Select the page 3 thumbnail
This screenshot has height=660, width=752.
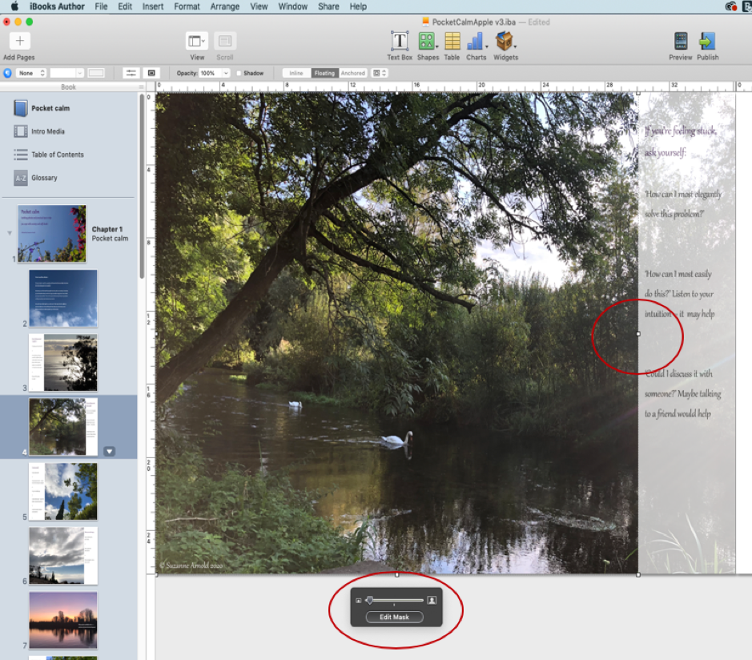62,363
